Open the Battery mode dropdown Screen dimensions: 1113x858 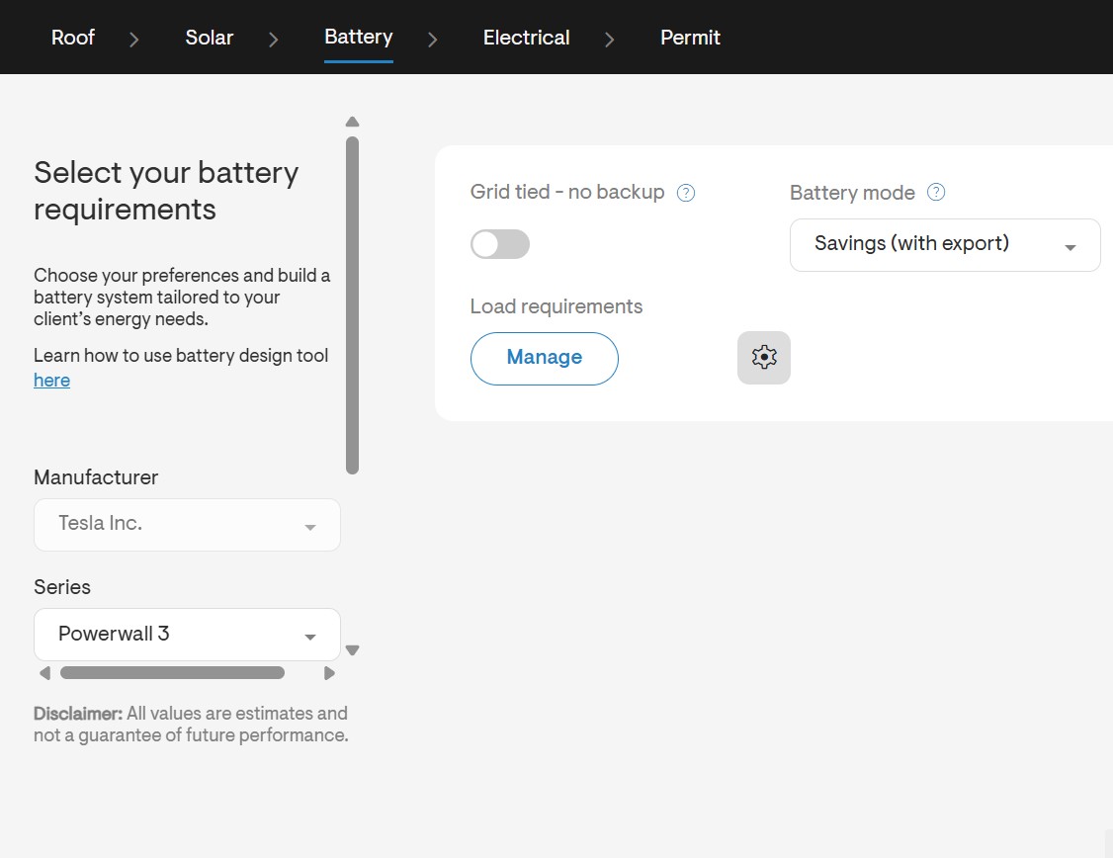[x=945, y=245]
